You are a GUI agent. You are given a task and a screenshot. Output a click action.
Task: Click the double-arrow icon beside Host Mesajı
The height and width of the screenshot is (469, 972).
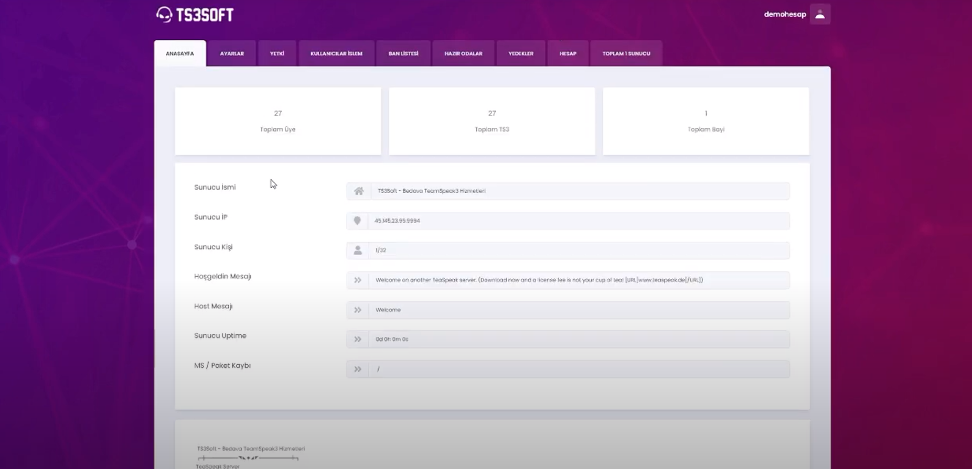click(x=358, y=310)
